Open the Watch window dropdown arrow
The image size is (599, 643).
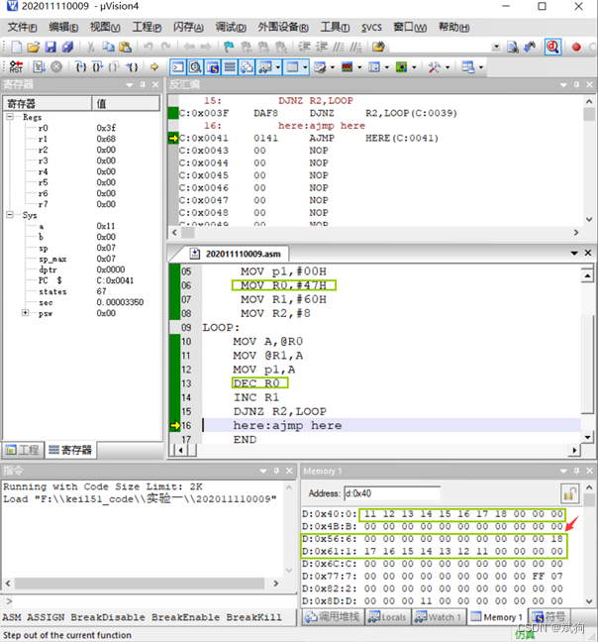click(278, 66)
